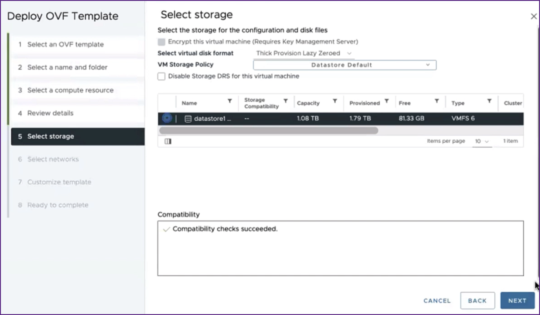Go to step 2 Select a name and folder
The image size is (540, 315).
[x=77, y=67]
